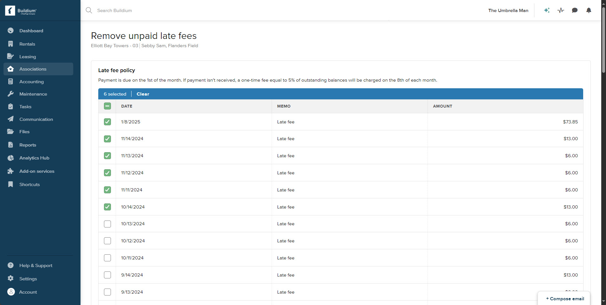Uncheck the 1/8/2025 late fee row
Screen dimensions: 606x305
pos(107,122)
